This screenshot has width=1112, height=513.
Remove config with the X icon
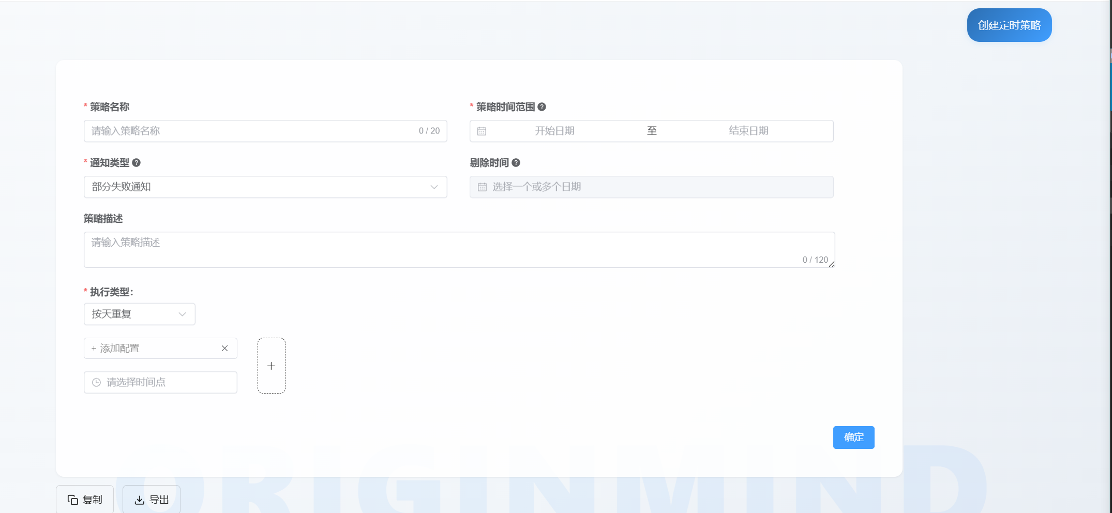coord(224,349)
